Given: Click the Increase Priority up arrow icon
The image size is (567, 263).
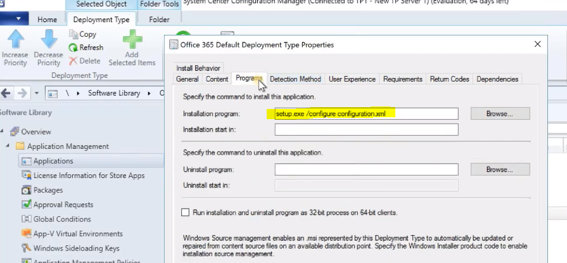Looking at the screenshot, I should [x=16, y=39].
